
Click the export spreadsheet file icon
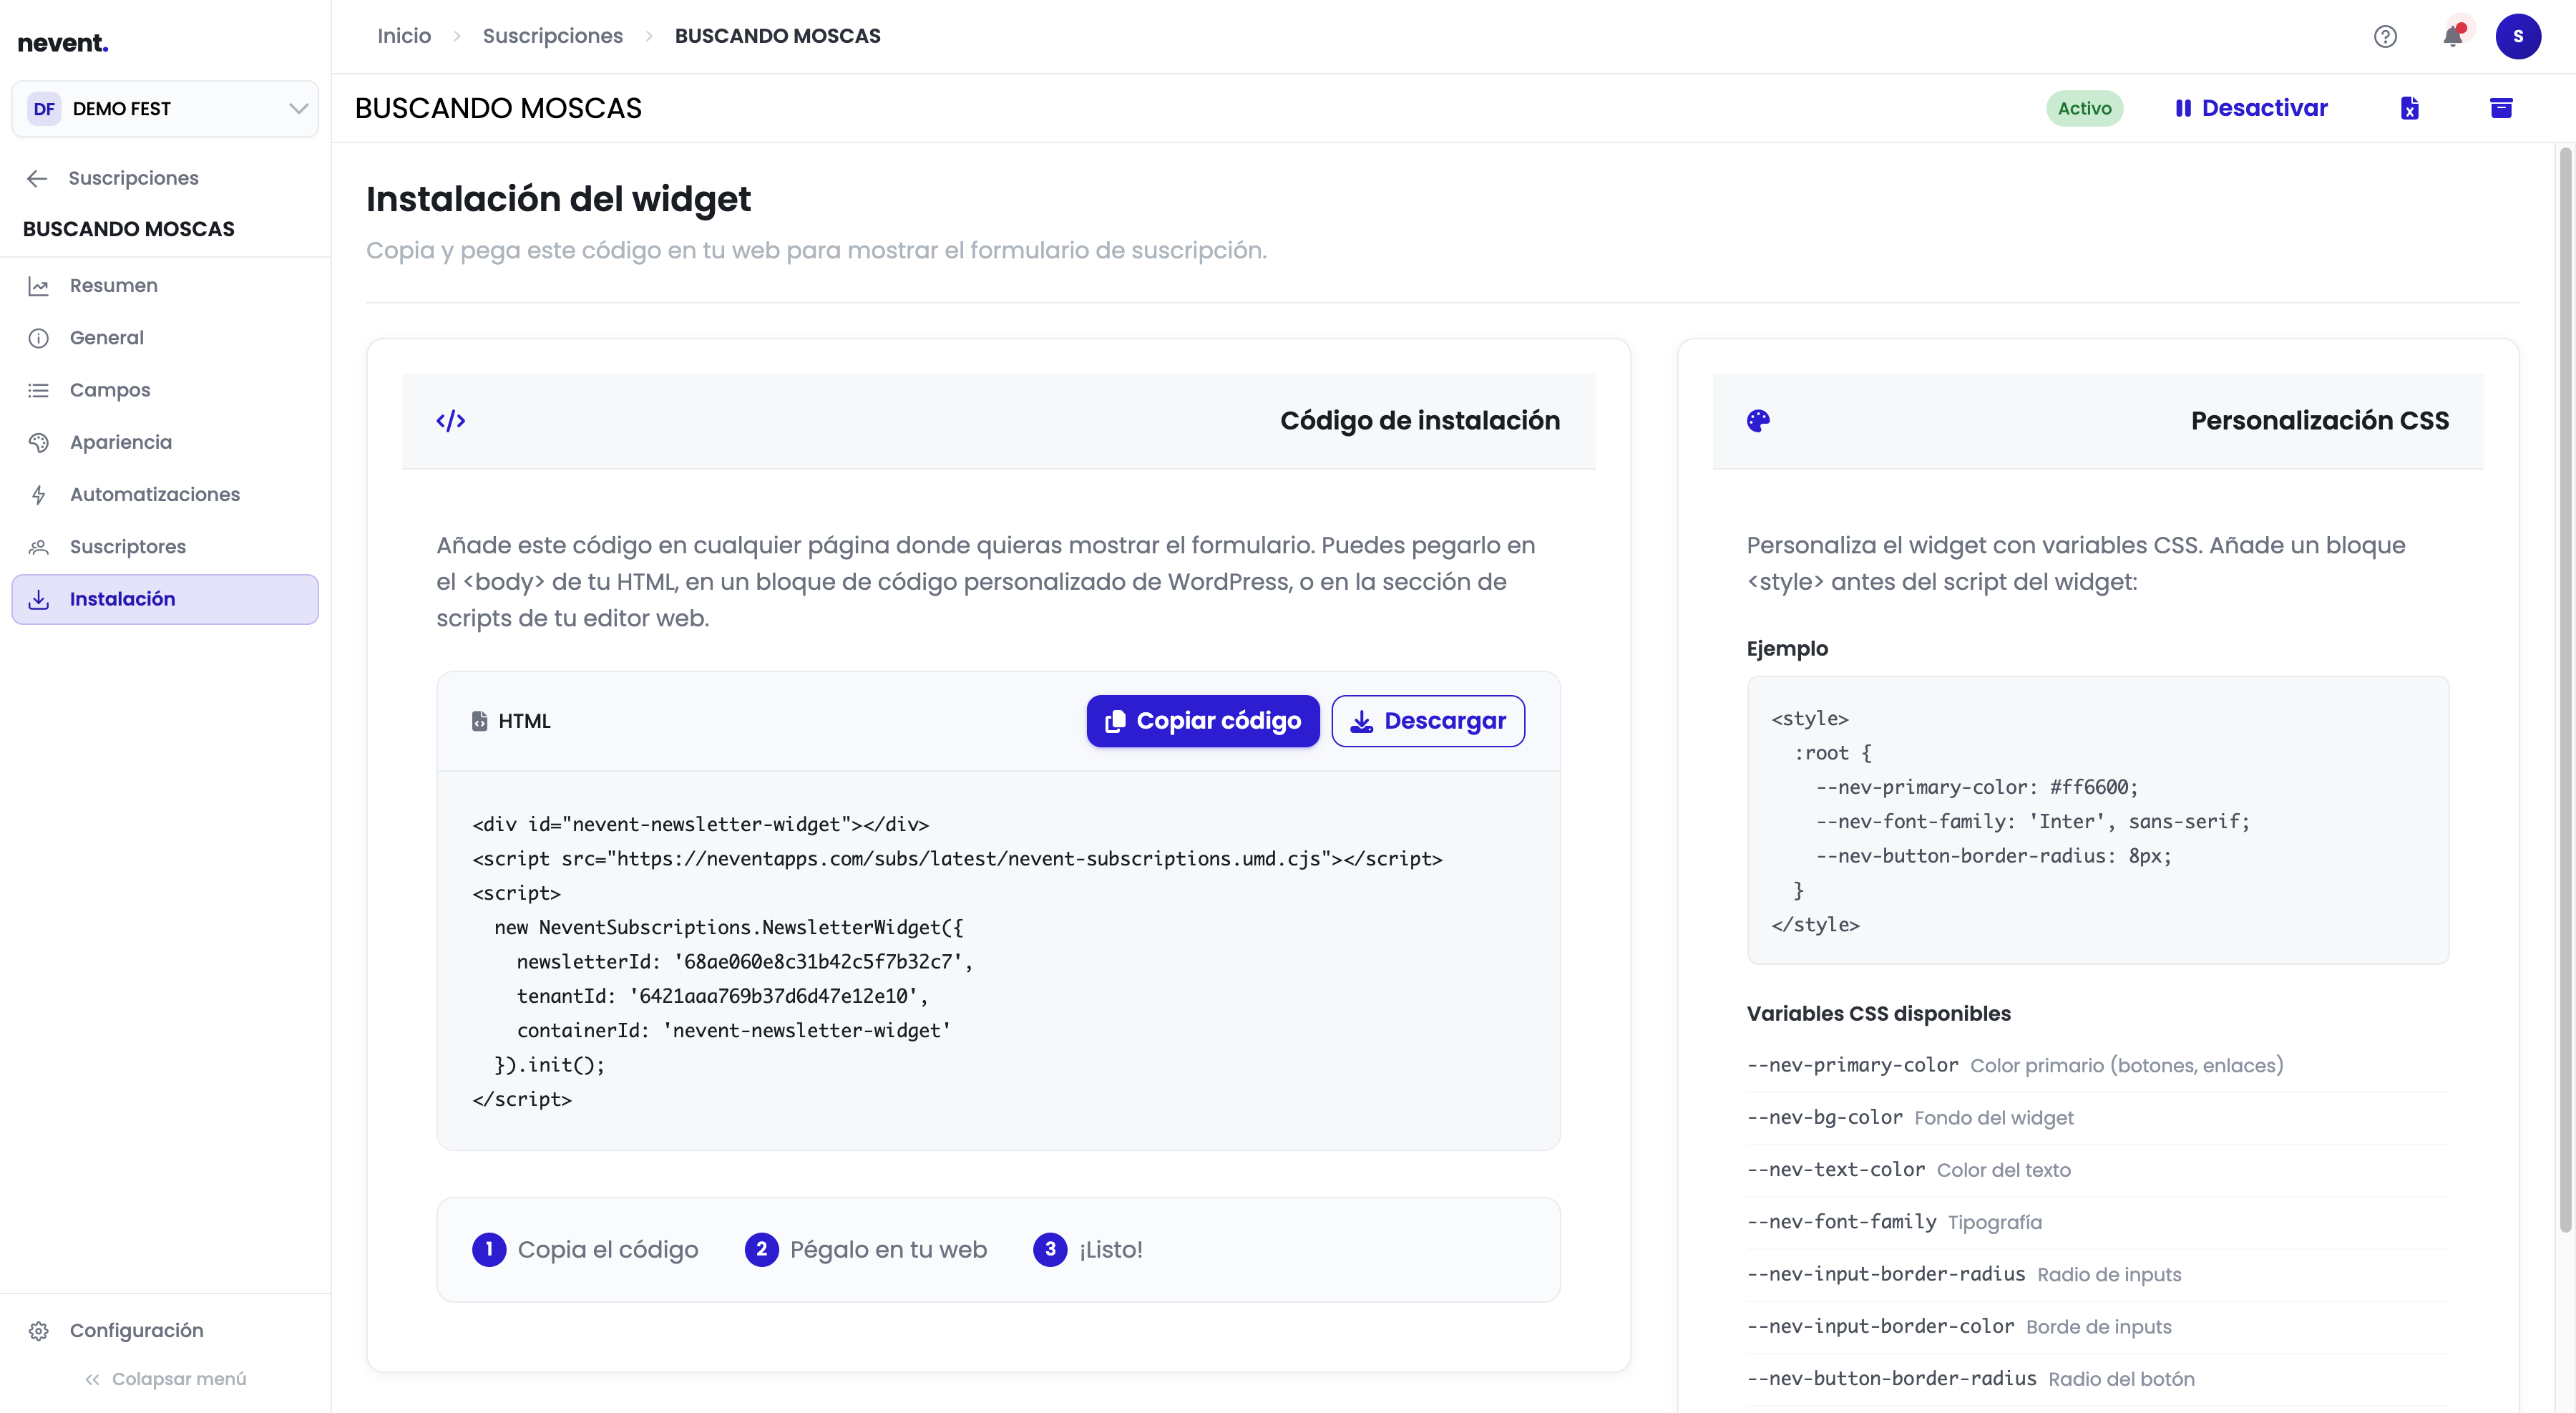pos(2409,108)
